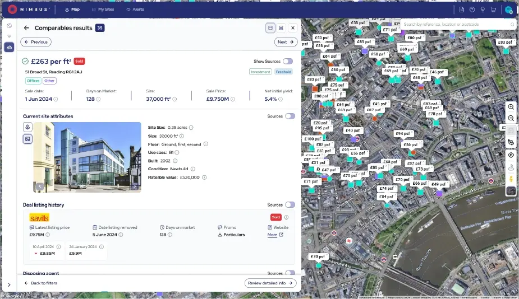
Task: Click Review detailed info button
Action: (270, 283)
